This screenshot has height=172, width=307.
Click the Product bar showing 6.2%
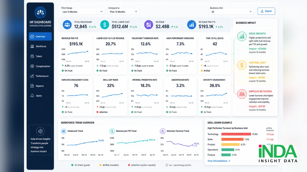[230, 144]
